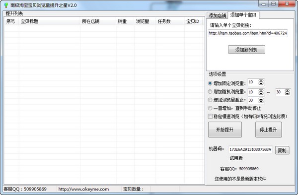Click the random maximum value field
Screen dimensions: 298x195
click(280, 92)
